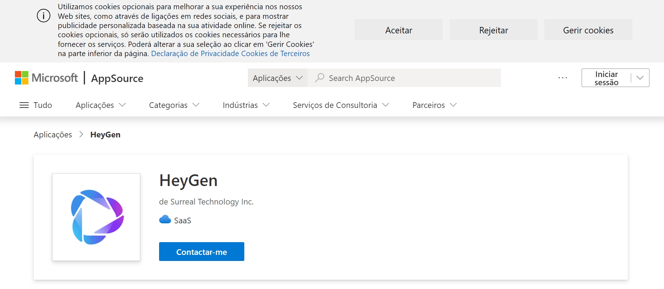Viewport: 664px width, 289px height.
Task: Accept optional cookies with Aceitar
Action: (399, 30)
